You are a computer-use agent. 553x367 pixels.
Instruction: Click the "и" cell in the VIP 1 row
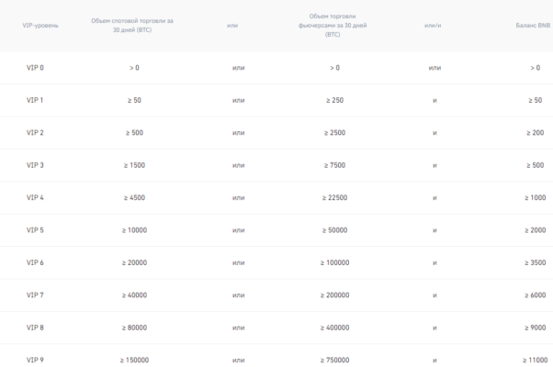click(x=434, y=100)
